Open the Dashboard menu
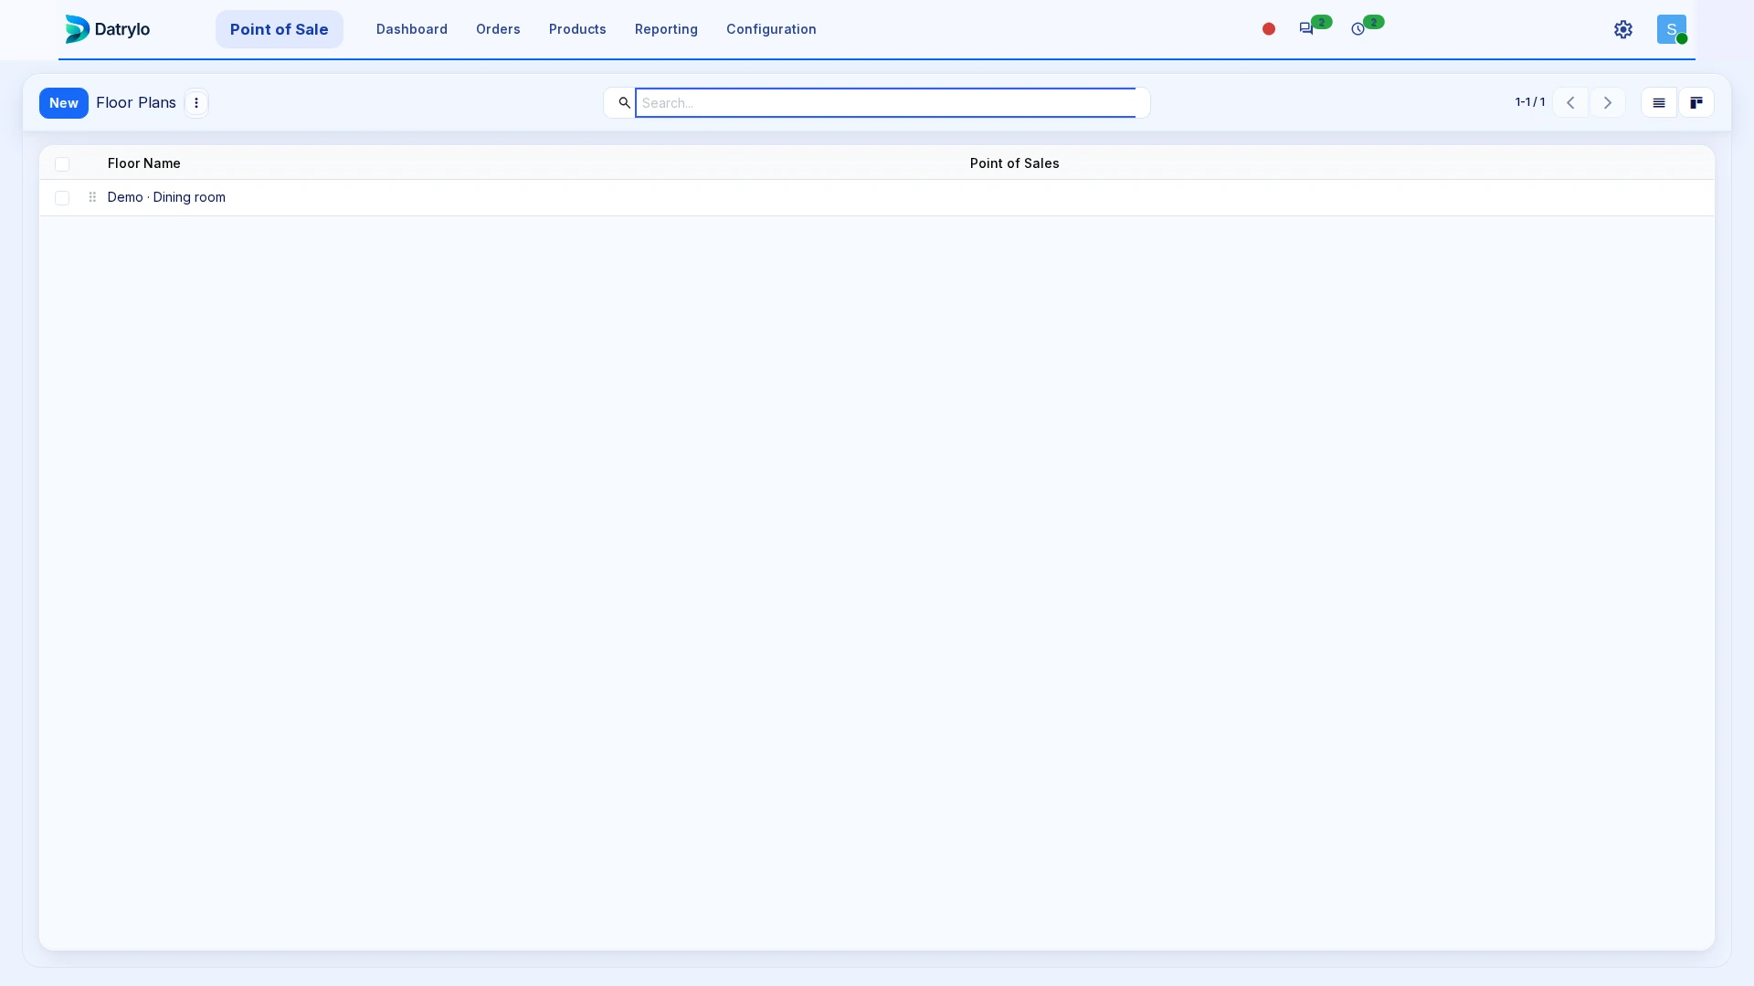The image size is (1754, 986). click(x=412, y=29)
